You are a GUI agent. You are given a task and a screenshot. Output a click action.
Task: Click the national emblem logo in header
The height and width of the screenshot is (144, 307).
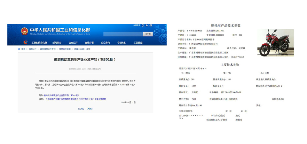[x=24, y=31]
